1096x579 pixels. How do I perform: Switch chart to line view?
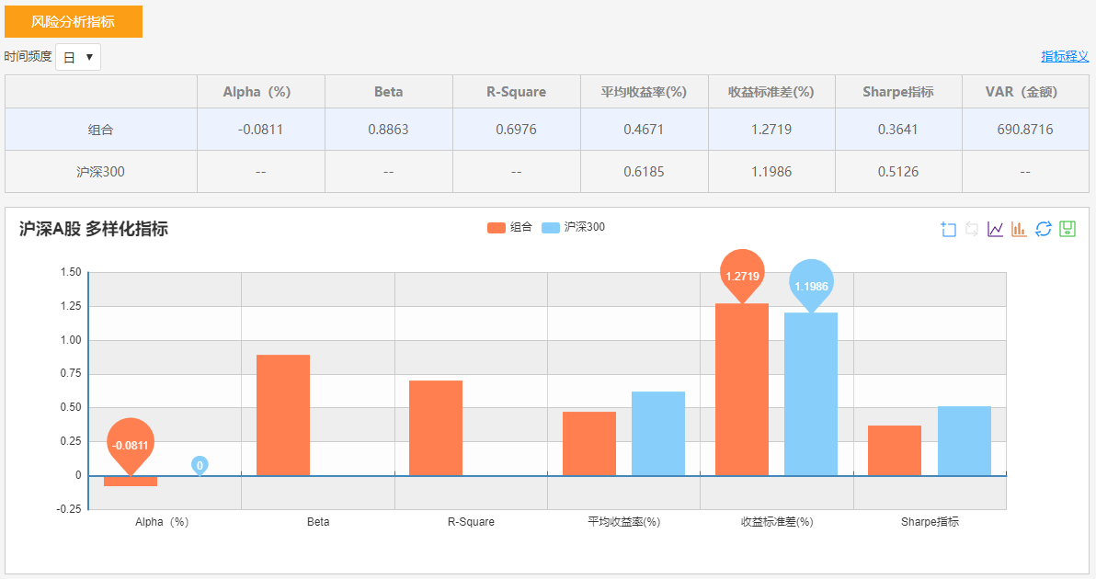click(996, 229)
